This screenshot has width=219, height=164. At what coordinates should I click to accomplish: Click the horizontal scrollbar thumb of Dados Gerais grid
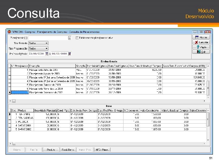click(x=14, y=101)
